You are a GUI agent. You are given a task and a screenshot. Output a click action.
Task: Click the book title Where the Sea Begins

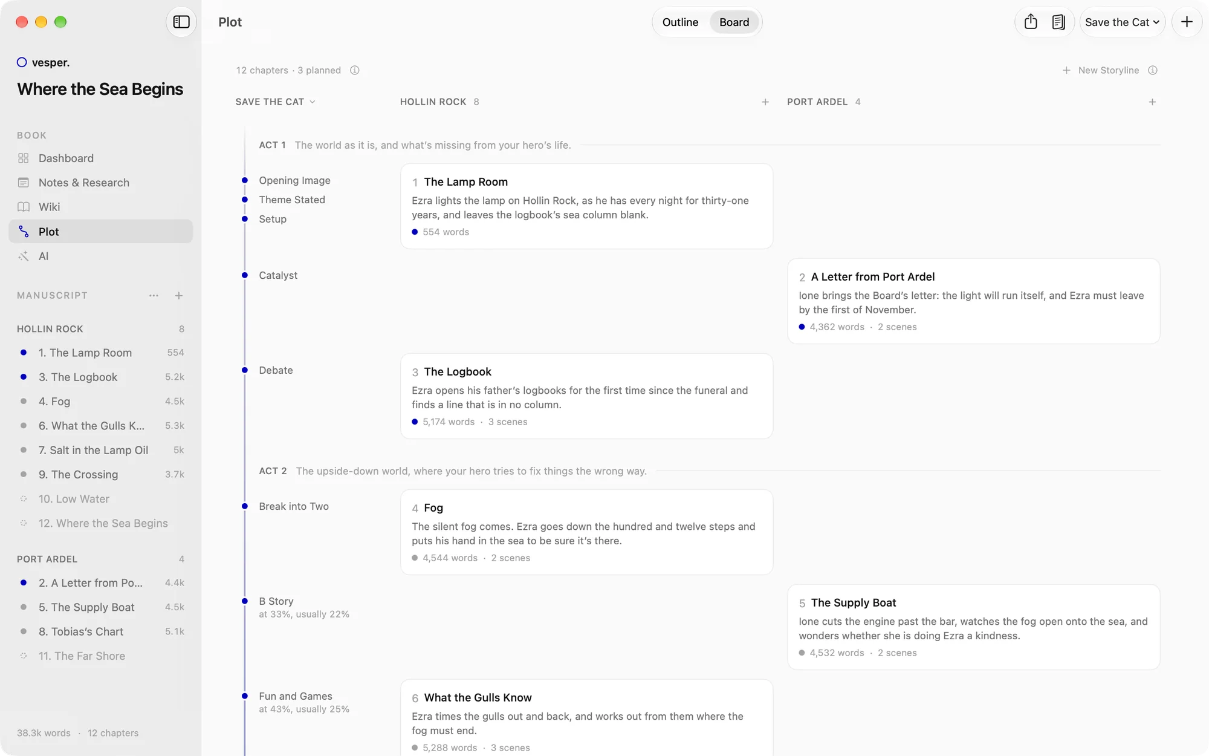tap(100, 89)
